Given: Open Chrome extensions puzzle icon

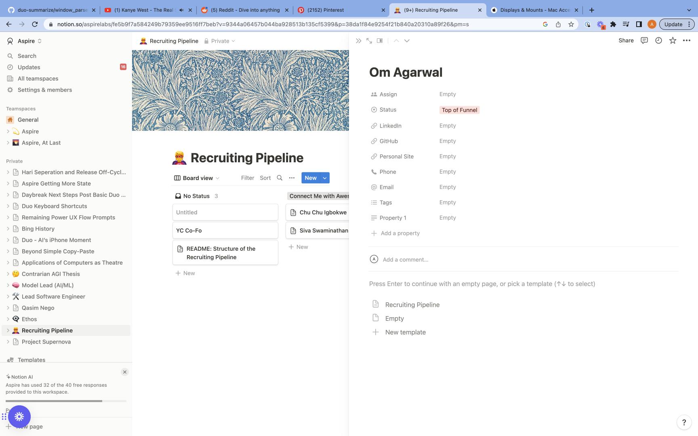Looking at the screenshot, I should 613,24.
